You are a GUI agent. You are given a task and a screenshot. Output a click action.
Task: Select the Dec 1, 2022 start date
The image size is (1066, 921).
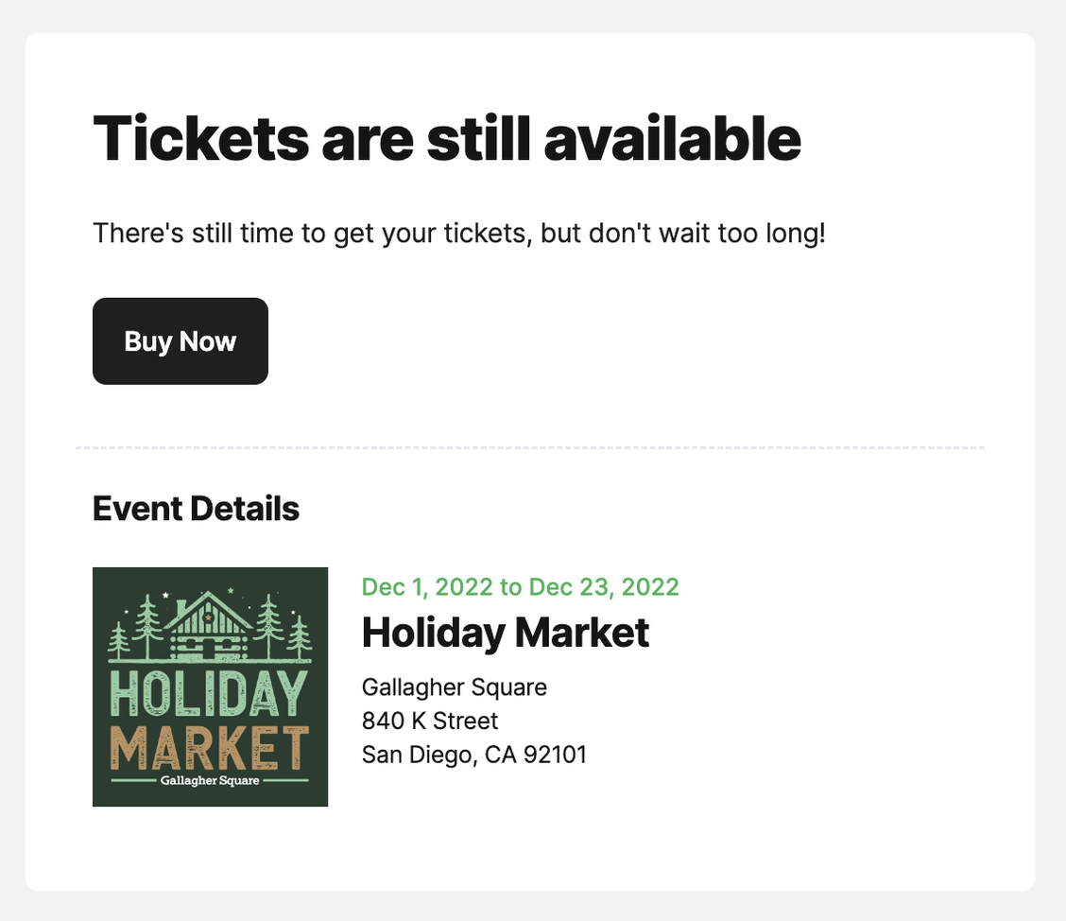[x=427, y=586]
